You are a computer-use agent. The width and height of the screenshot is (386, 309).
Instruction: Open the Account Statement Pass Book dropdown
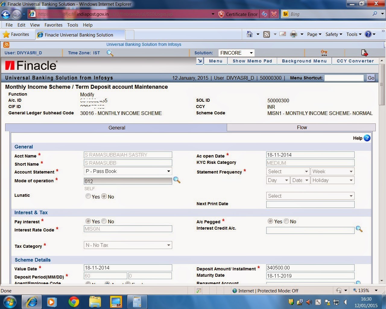(x=128, y=171)
